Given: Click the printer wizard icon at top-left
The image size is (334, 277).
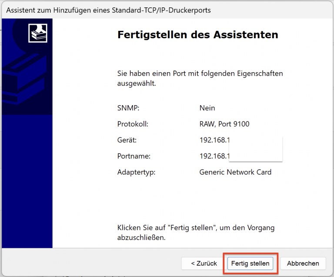Looking at the screenshot, I should (x=37, y=33).
